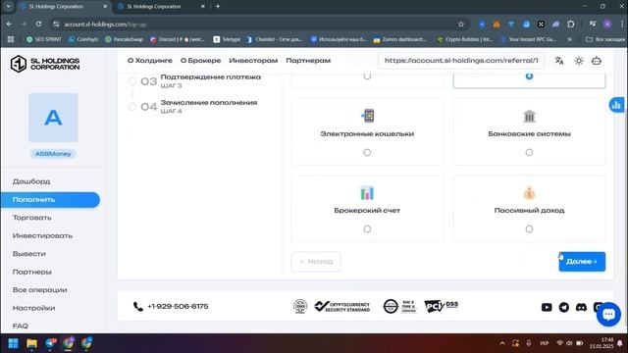Open Инвестировать in sidebar
Screen dimensions: 628x353
pyautogui.click(x=42, y=235)
